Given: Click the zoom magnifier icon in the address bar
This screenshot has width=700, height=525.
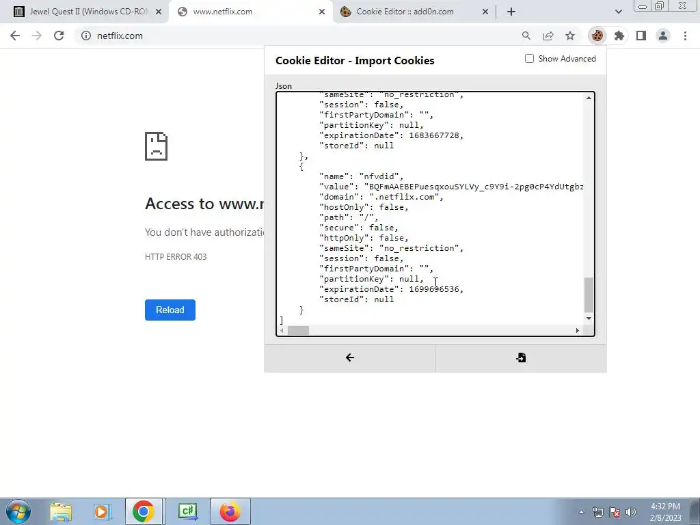Looking at the screenshot, I should (x=526, y=36).
